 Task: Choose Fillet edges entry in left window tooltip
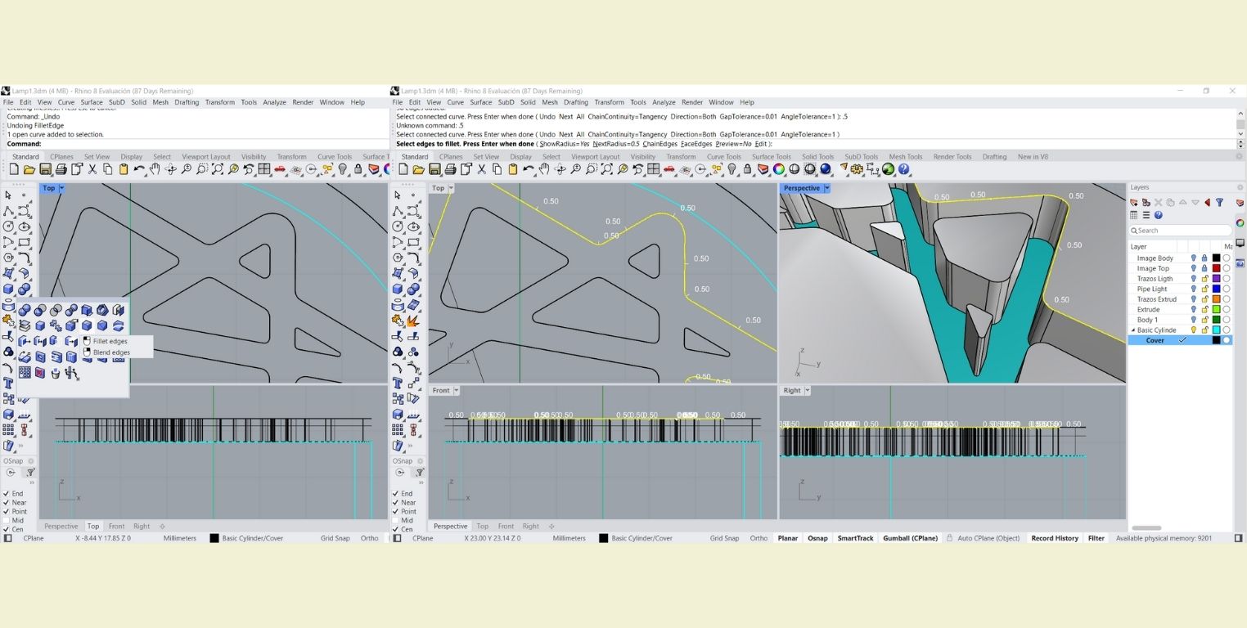point(110,341)
